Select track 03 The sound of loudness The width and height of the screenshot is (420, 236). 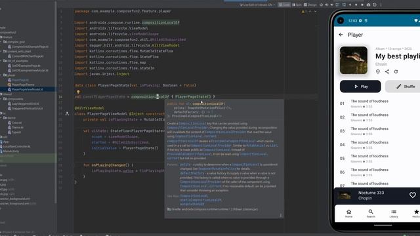click(x=377, y=131)
